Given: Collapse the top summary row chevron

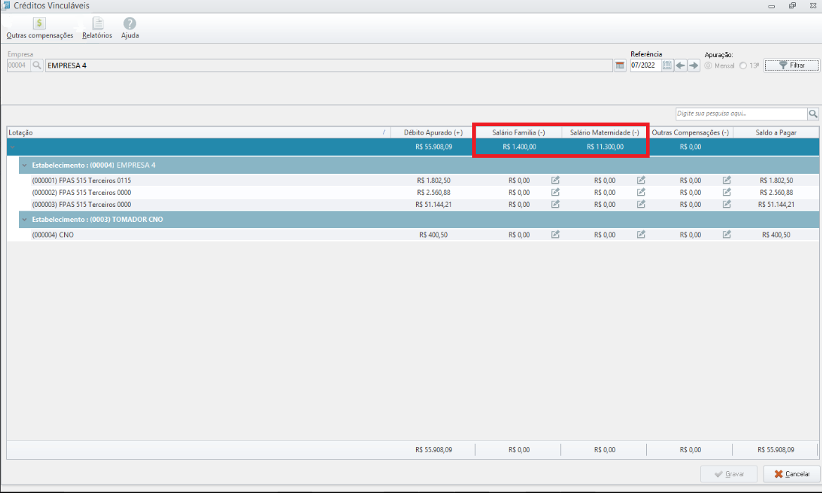Looking at the screenshot, I should pyautogui.click(x=13, y=147).
